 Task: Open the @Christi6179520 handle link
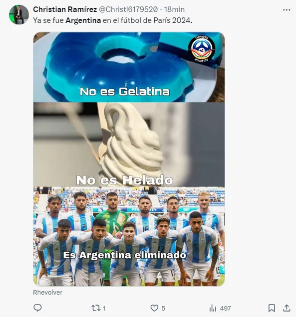click(x=128, y=9)
